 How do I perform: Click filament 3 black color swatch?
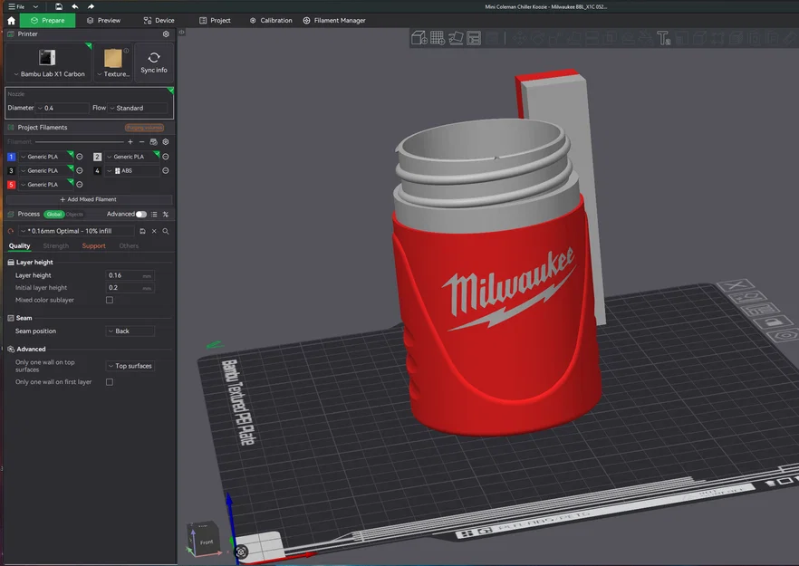pos(11,170)
